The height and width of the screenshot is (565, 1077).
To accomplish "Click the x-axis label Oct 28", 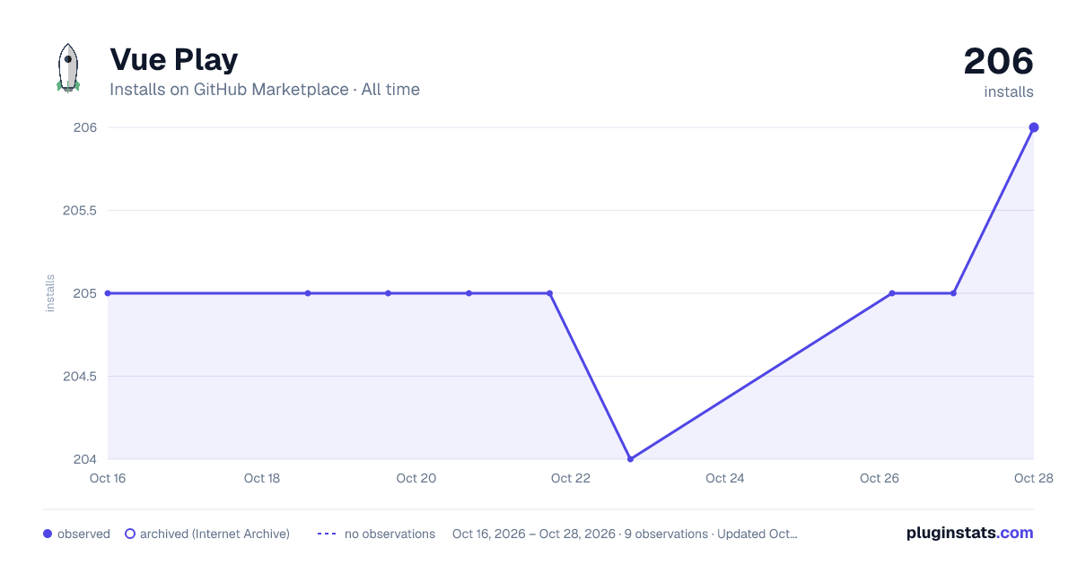I will tap(1032, 478).
